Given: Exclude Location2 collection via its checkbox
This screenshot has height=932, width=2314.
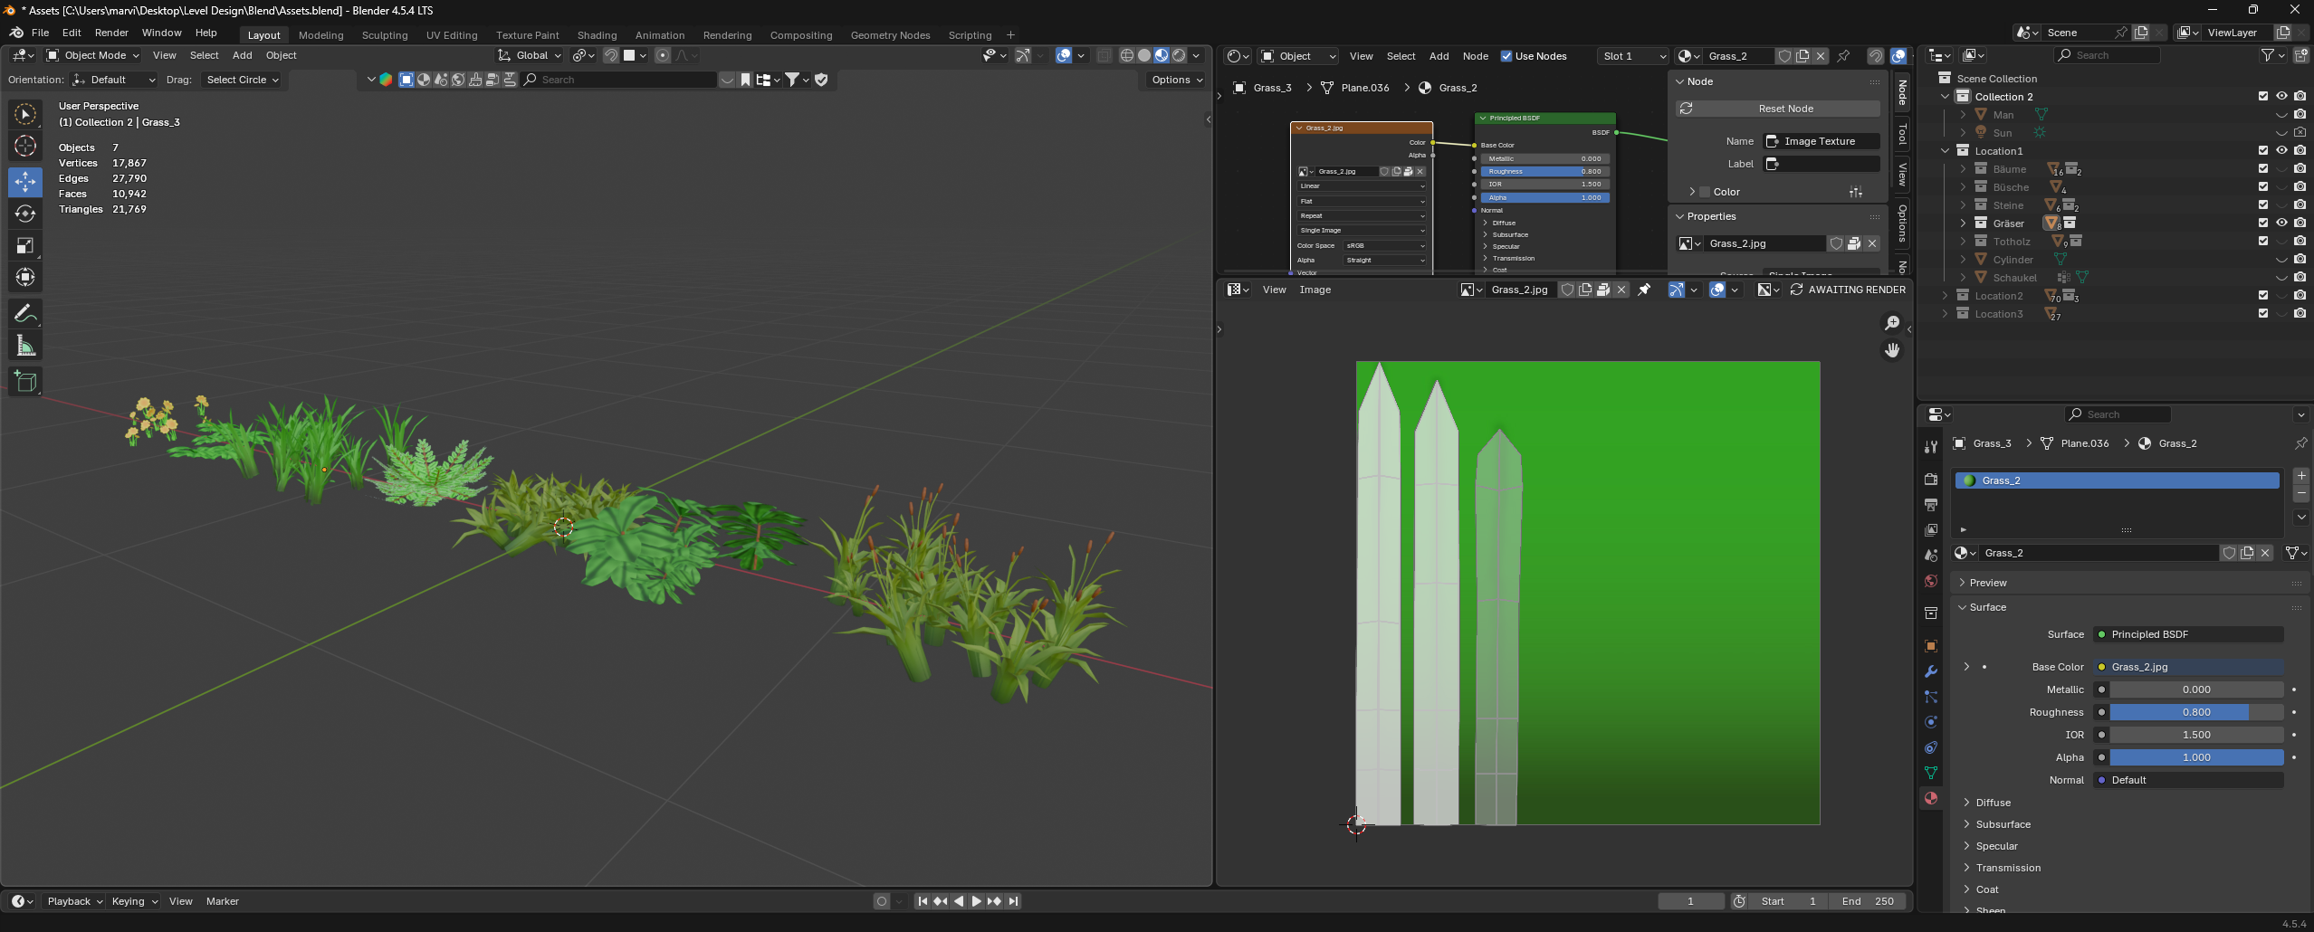Looking at the screenshot, I should (2263, 296).
